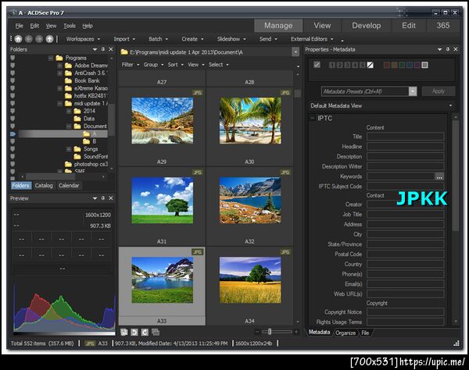469x370 pixels.
Task: Open the Slideshow toolbar button
Action: pyautogui.click(x=231, y=39)
